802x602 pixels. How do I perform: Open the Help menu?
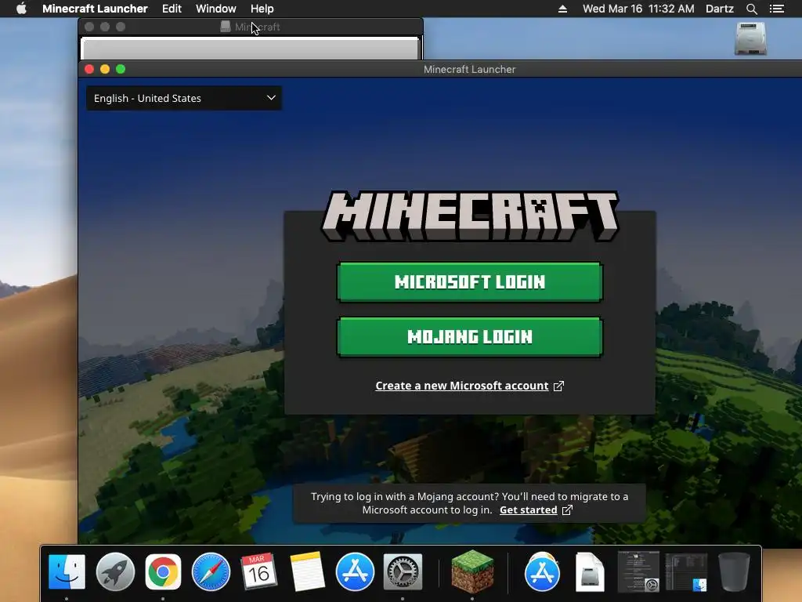click(x=262, y=9)
